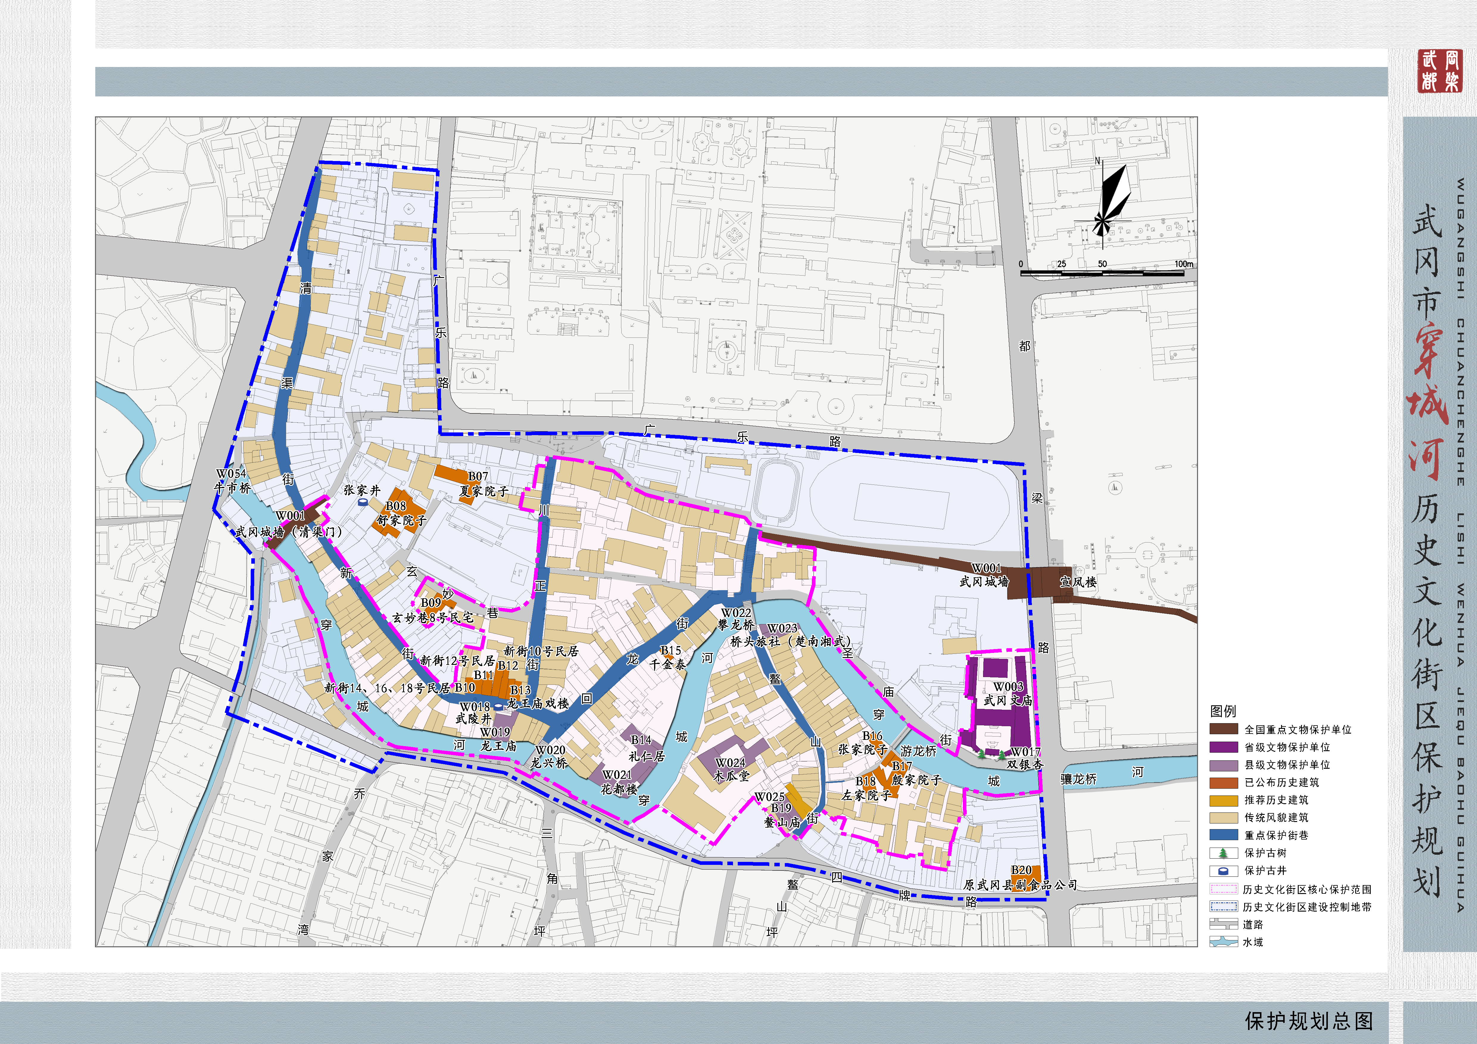This screenshot has width=1477, height=1044.
Task: Click the W021 花都楼 label
Action: click(x=619, y=782)
